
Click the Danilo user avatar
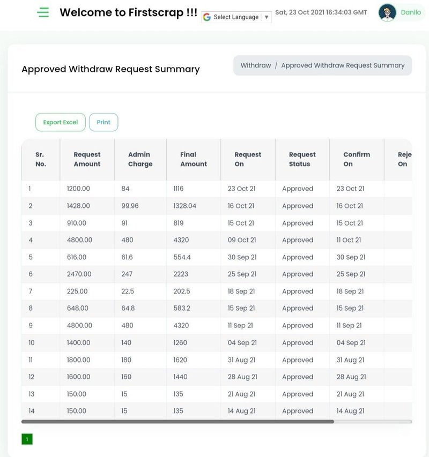point(387,12)
